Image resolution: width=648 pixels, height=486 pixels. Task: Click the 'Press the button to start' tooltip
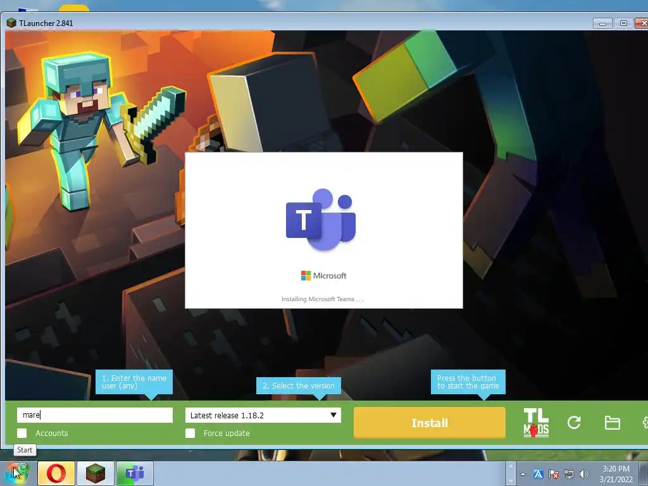pos(468,382)
